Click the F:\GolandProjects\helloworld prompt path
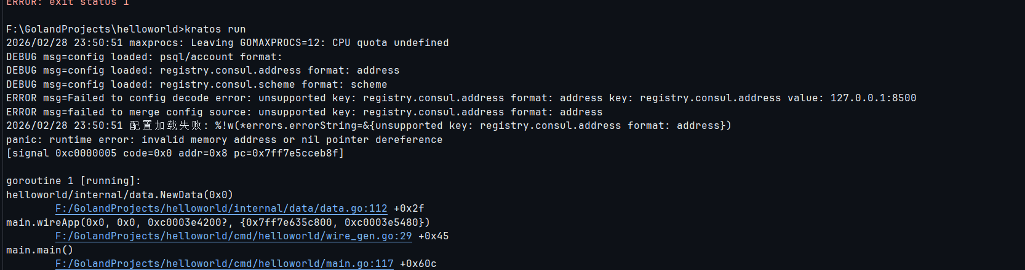Viewport: 1025px width, 270px height. [92, 29]
